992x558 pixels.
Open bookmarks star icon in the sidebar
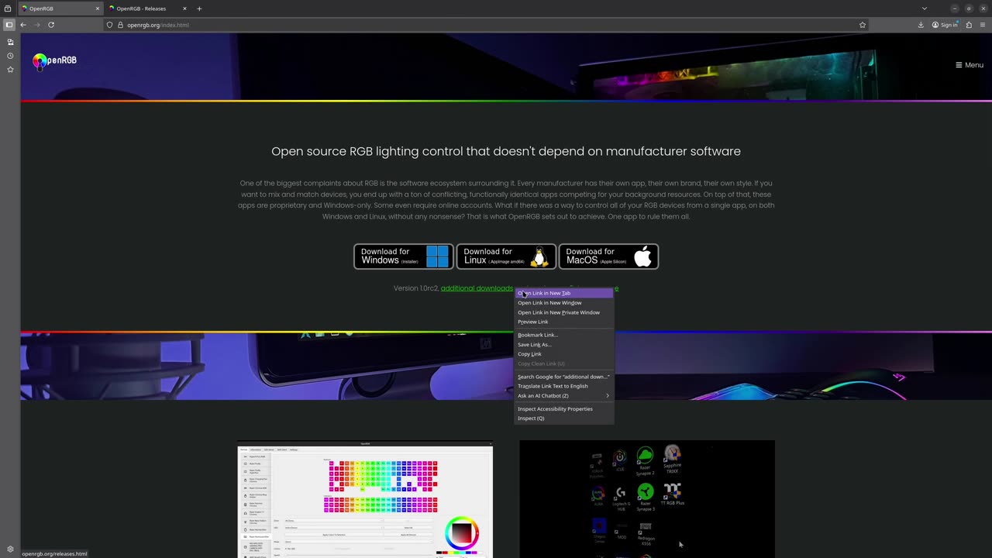10,70
